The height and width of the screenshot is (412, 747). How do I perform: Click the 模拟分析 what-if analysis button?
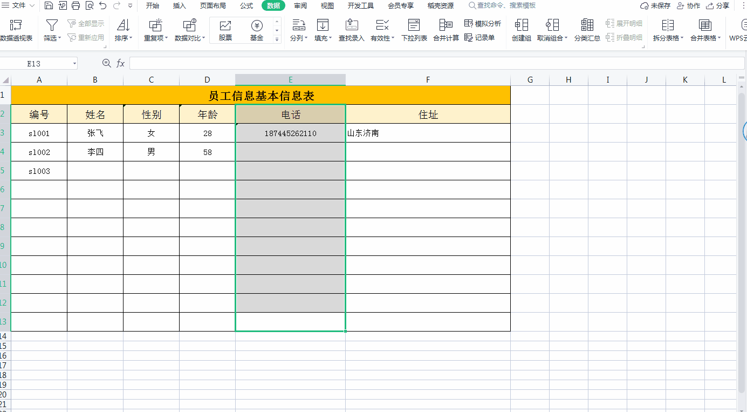click(483, 24)
